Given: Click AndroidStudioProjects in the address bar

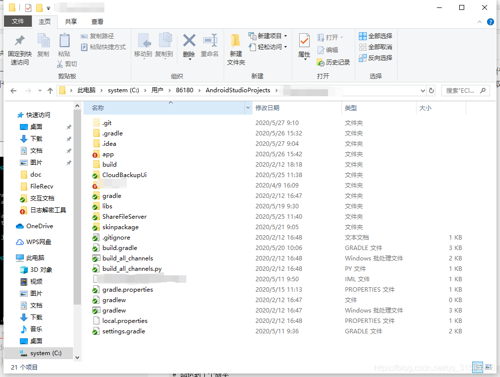Looking at the screenshot, I should point(238,90).
